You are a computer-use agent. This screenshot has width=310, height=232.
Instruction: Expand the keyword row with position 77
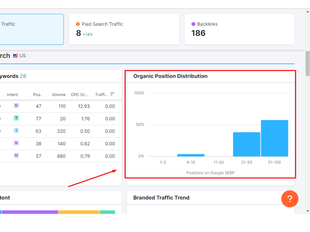[x=1, y=118]
